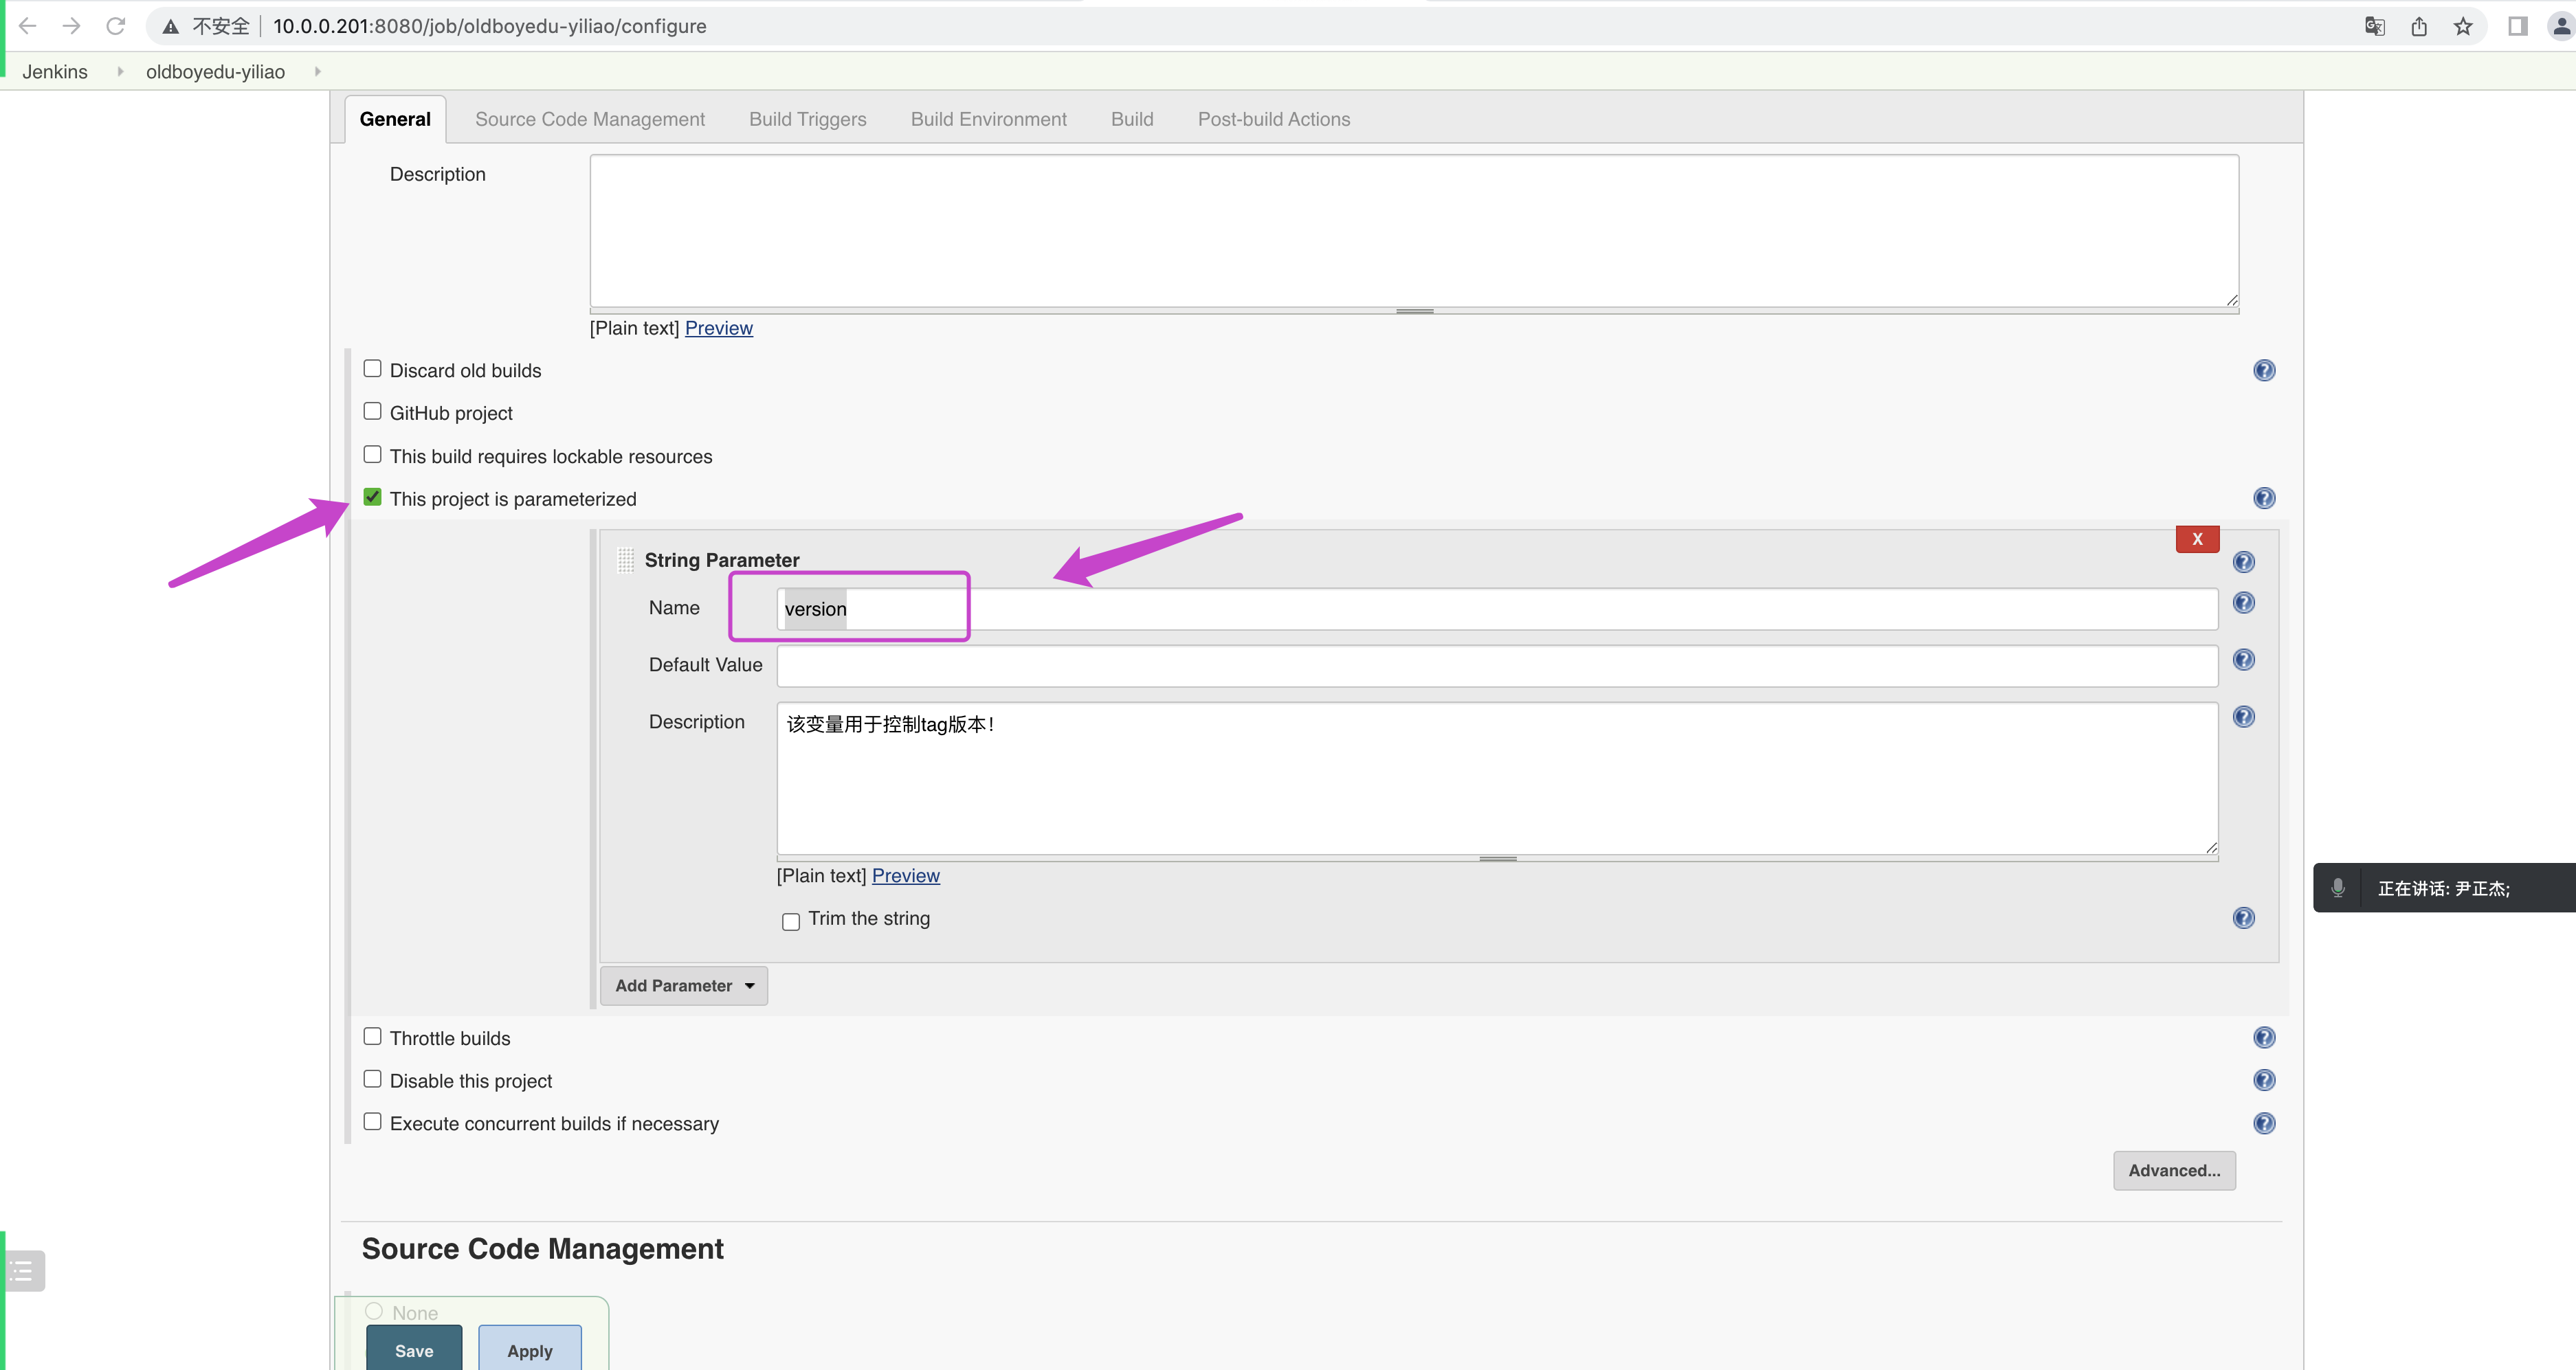Viewport: 2576px width, 1370px height.
Task: Click help icon for Discard old builds
Action: [x=2264, y=371]
